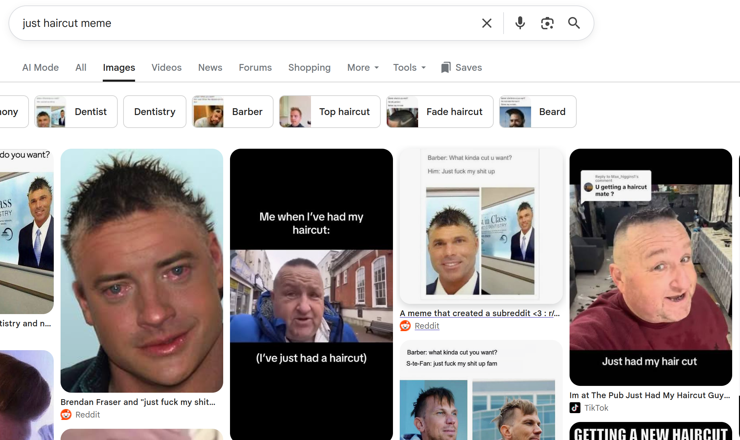The width and height of the screenshot is (740, 440).
Task: Filter results by the Top haircut chip
Action: click(330, 112)
